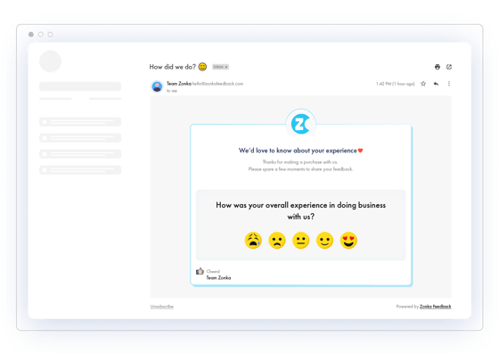
Task: Print the email using printer icon
Action: (438, 67)
